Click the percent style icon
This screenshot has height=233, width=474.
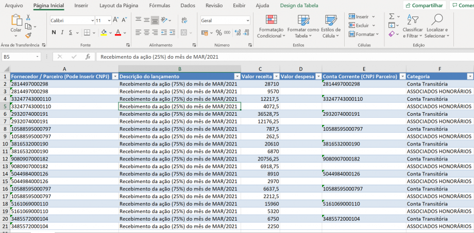219,32
